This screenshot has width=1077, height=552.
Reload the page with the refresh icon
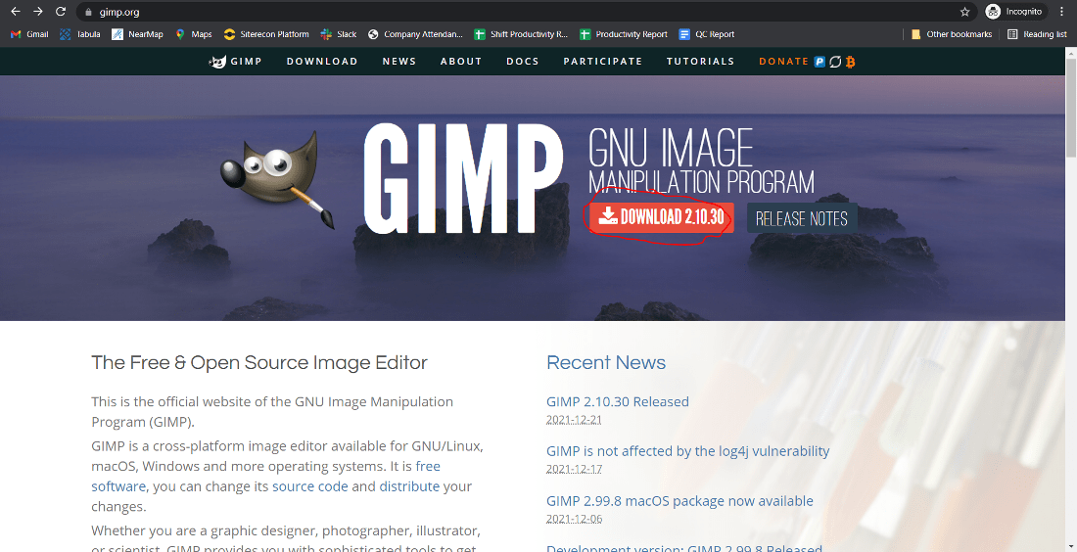pos(61,12)
